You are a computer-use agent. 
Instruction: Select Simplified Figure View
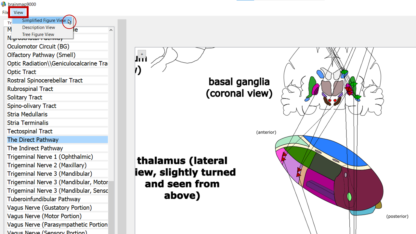click(44, 20)
